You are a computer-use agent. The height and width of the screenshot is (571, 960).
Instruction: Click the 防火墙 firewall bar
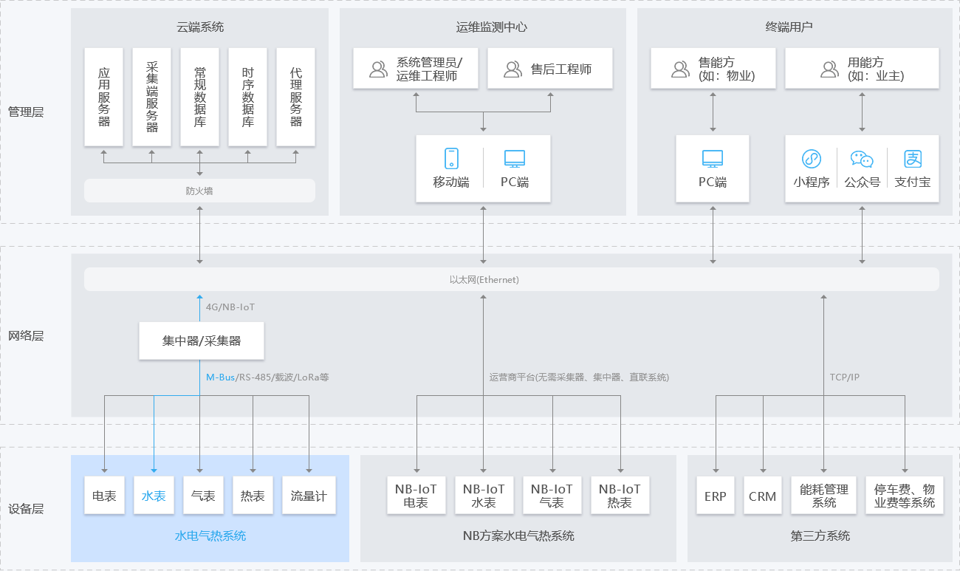coord(199,191)
